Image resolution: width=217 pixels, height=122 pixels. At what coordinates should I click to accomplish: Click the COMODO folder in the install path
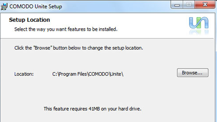coord(98,74)
